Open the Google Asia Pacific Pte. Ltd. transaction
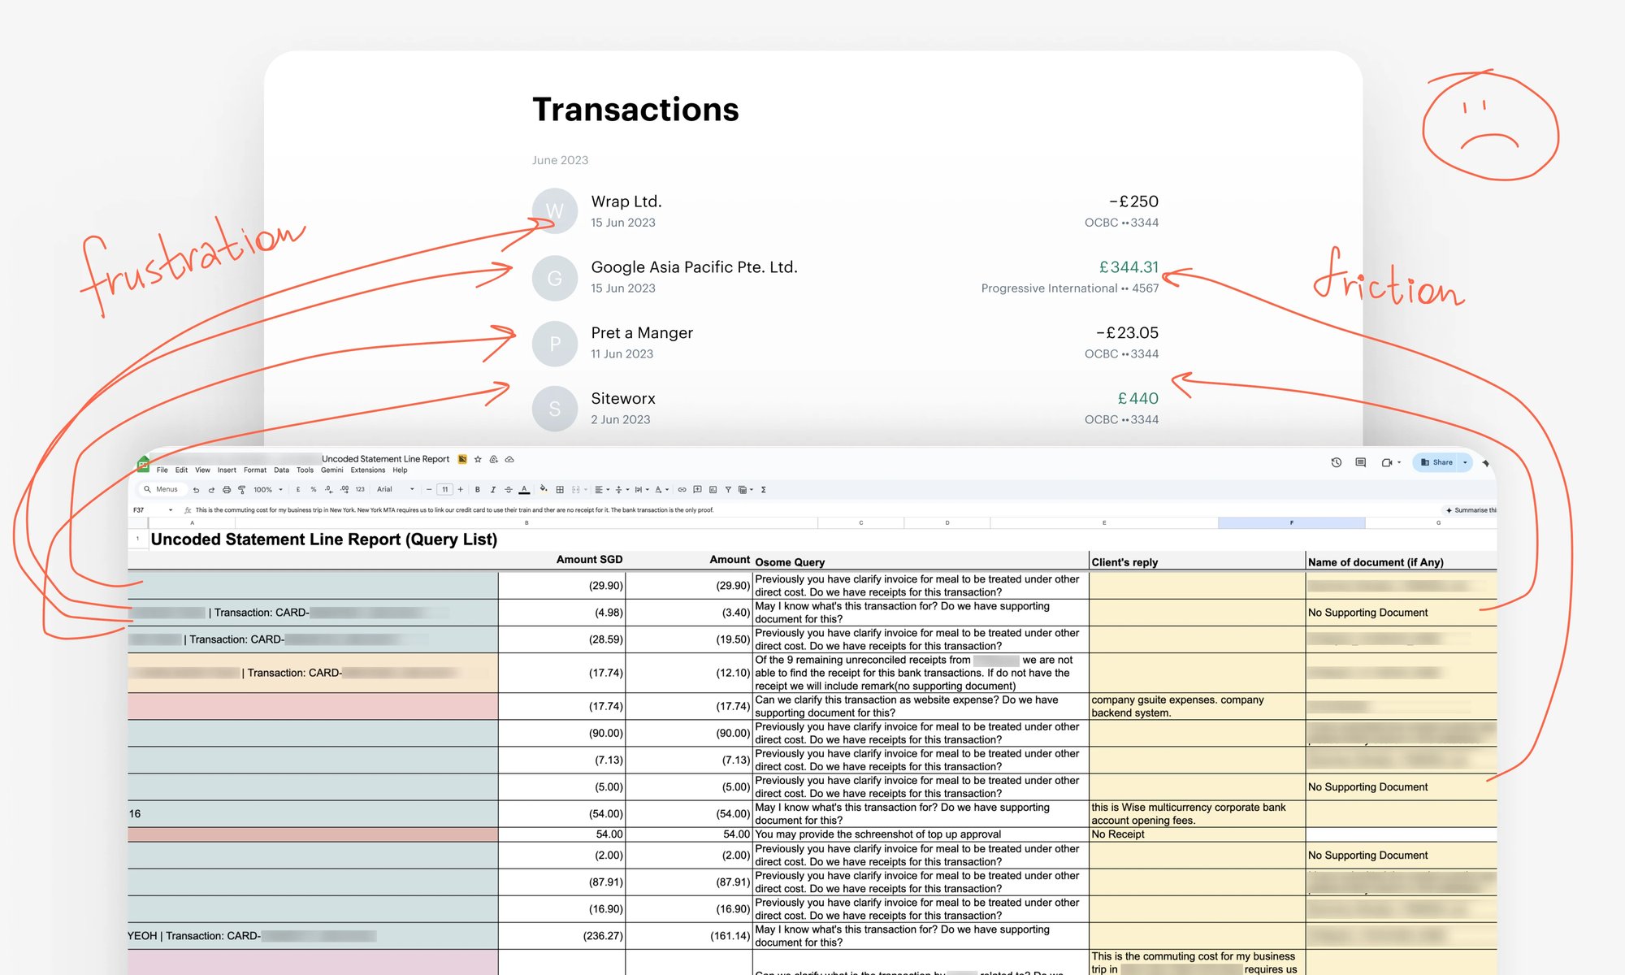Image resolution: width=1625 pixels, height=975 pixels. click(845, 277)
